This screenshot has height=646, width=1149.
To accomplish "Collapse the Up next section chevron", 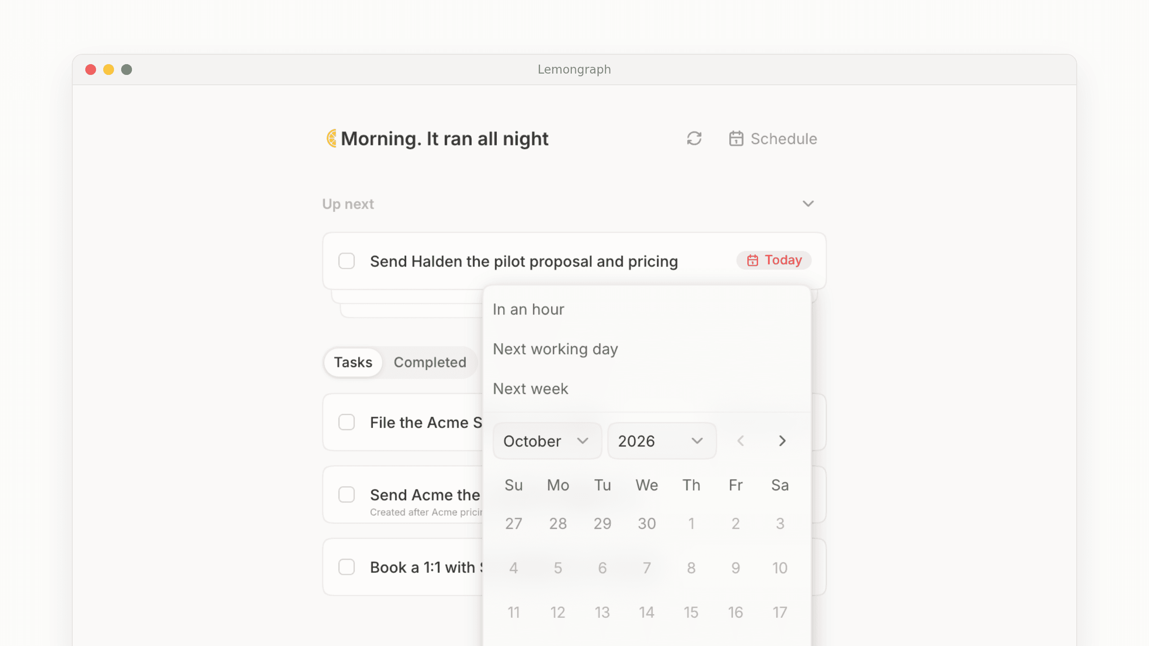I will 808,204.
